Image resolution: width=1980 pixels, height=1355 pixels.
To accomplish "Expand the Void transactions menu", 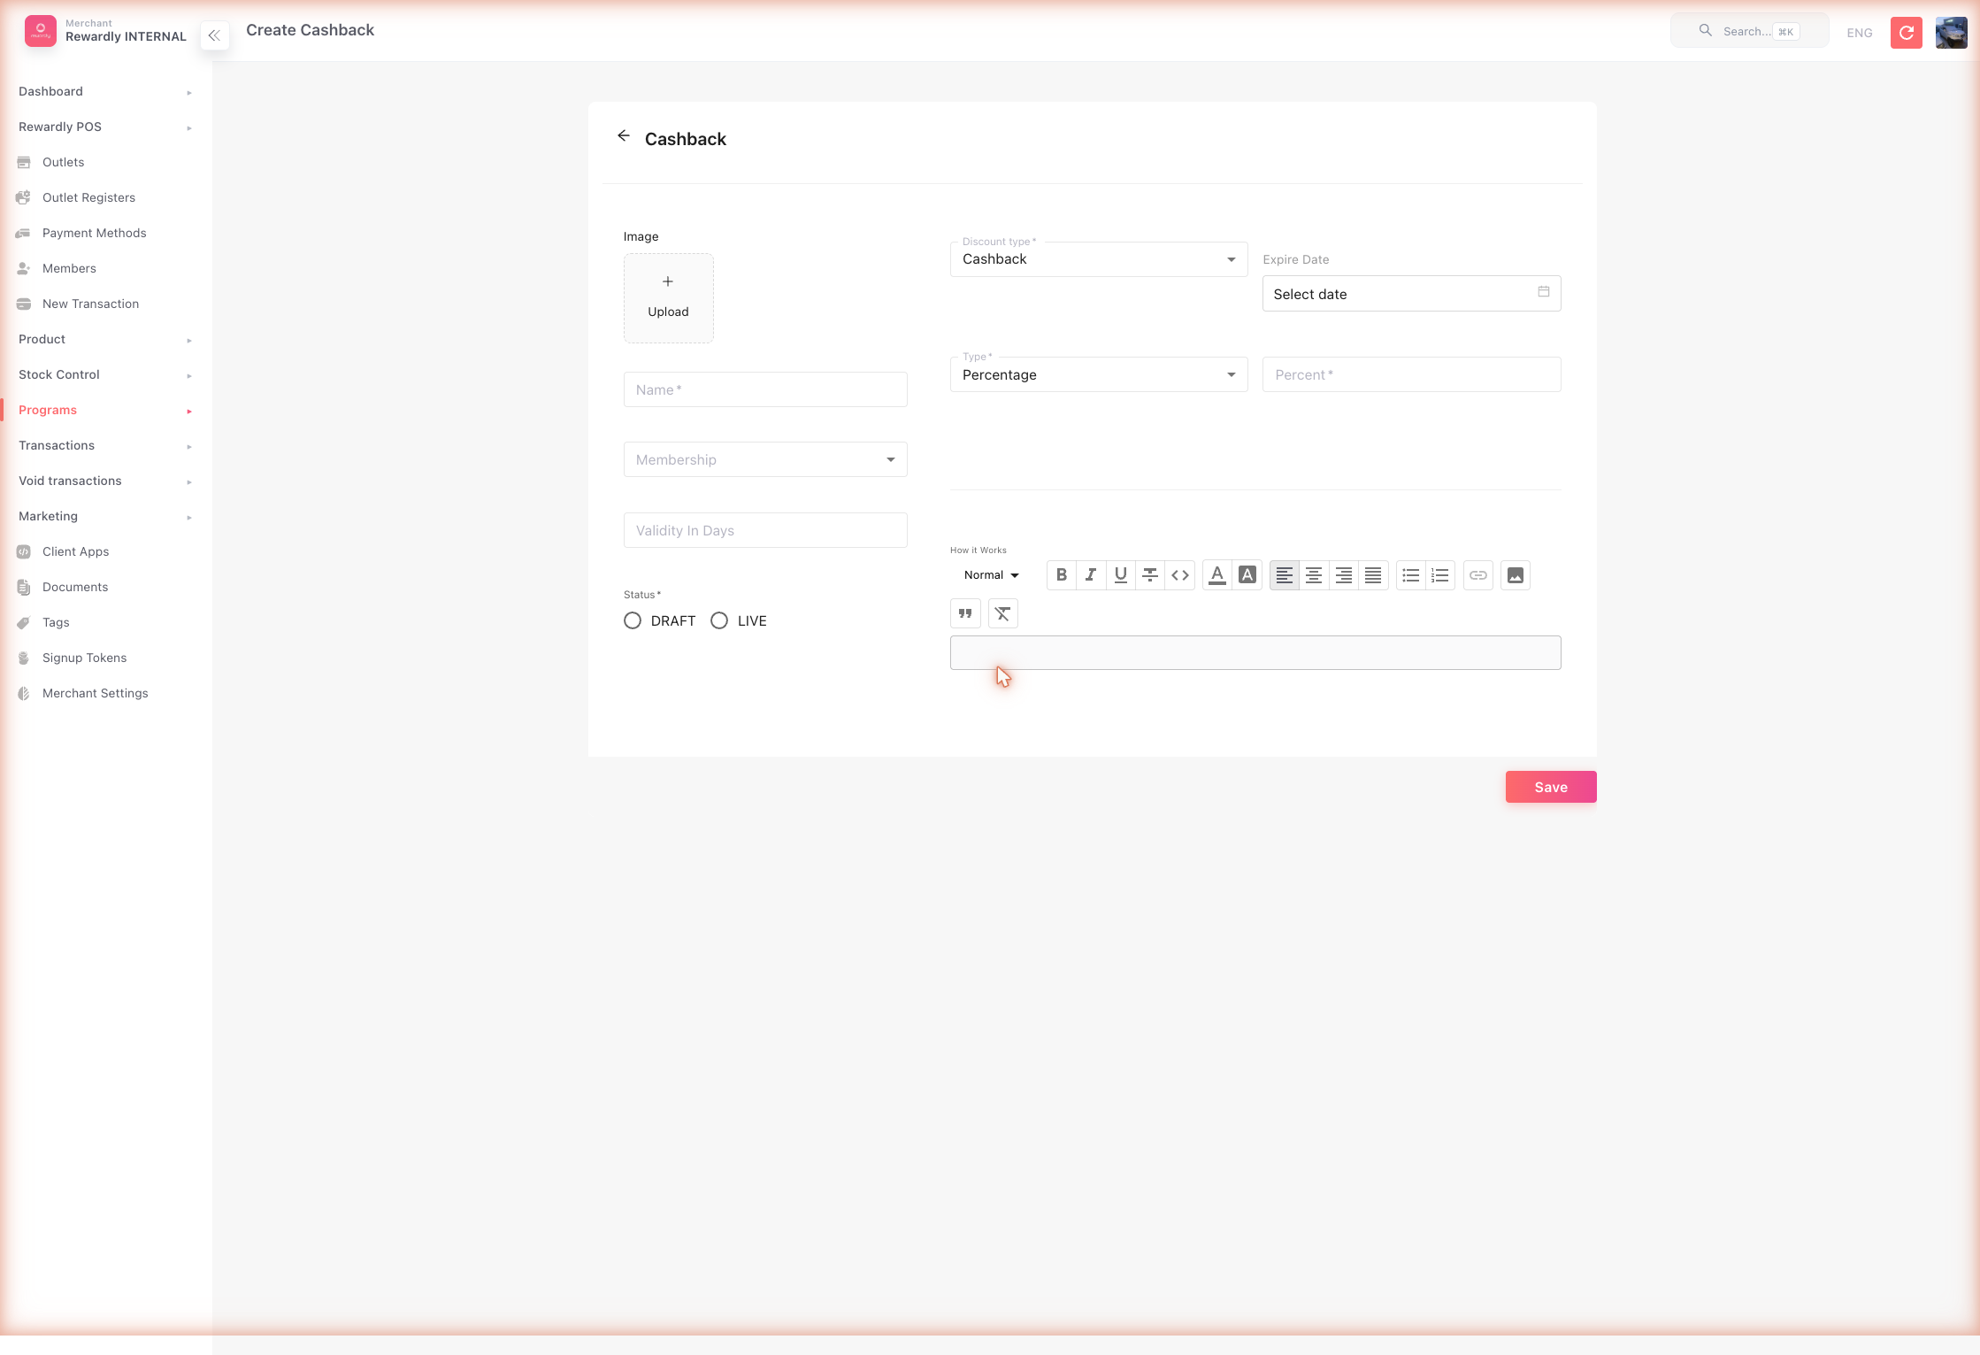I will click(x=106, y=481).
